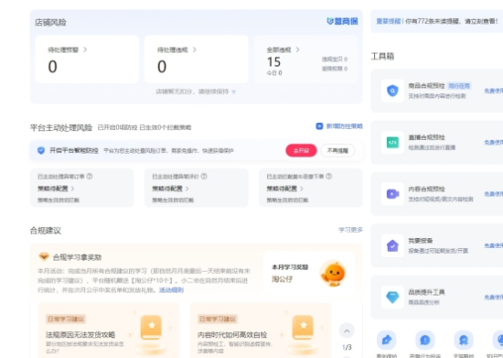Click the red 去开启 button
The height and width of the screenshot is (358, 503).
(301, 150)
